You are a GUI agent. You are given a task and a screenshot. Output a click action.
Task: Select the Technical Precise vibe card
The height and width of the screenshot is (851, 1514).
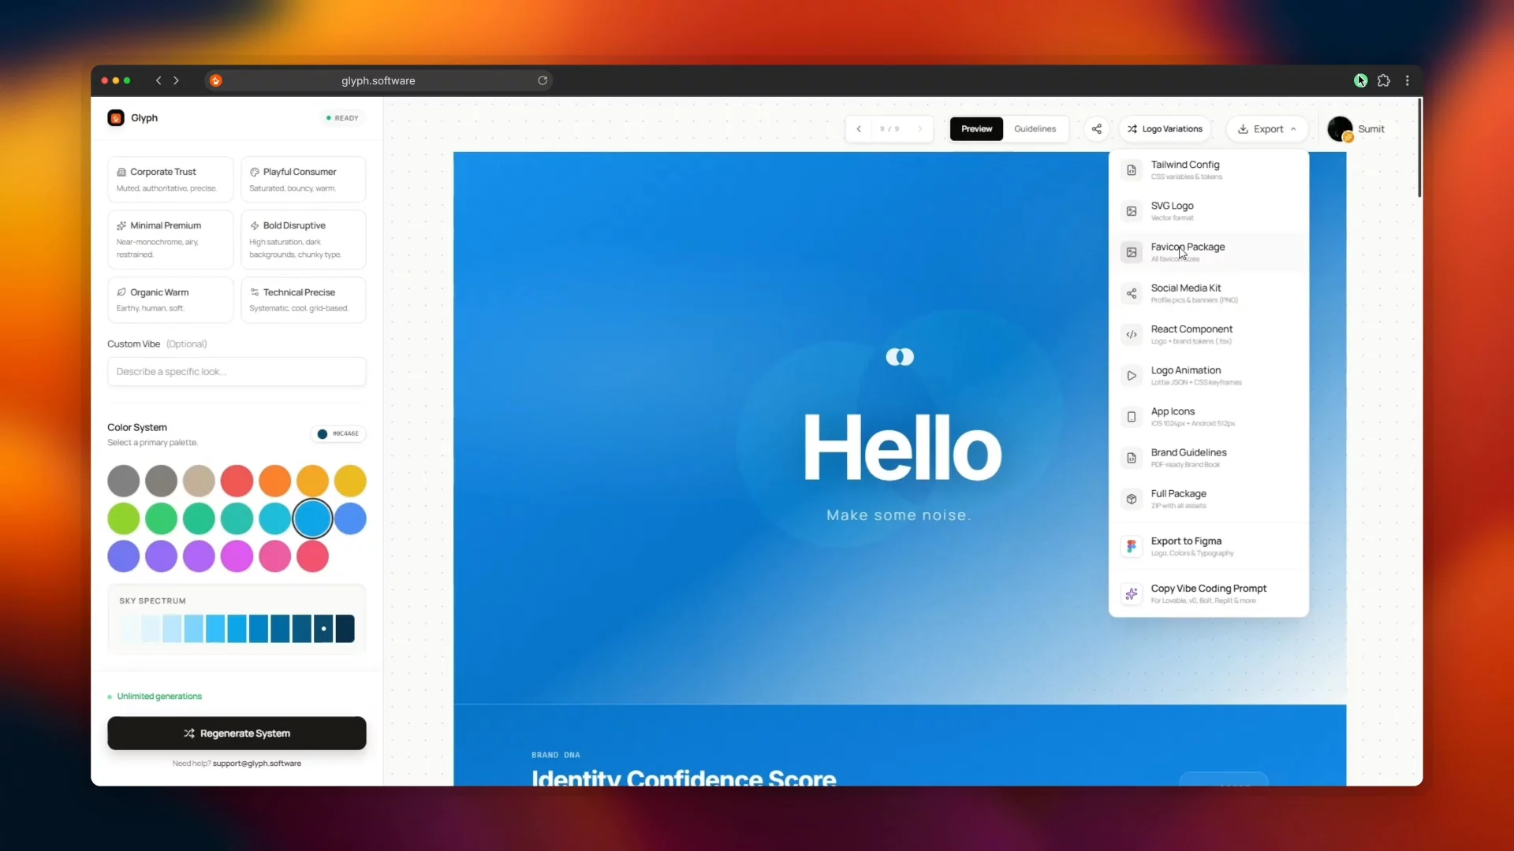pos(303,299)
